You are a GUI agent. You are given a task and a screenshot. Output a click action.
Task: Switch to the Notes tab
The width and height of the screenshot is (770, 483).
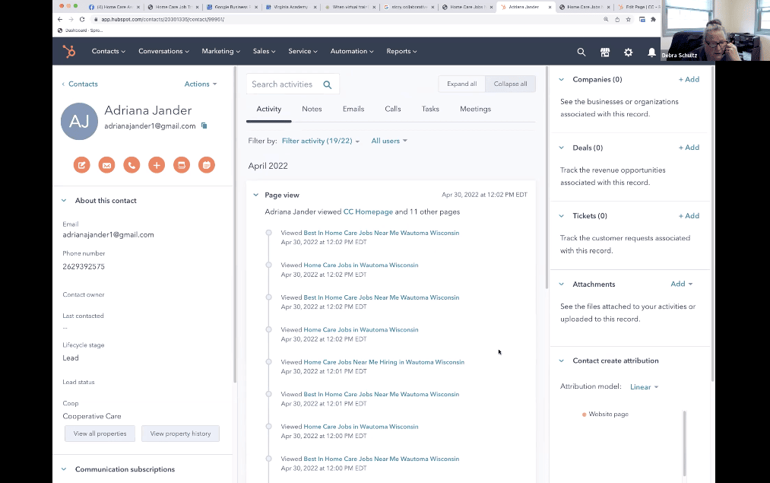[x=312, y=109]
